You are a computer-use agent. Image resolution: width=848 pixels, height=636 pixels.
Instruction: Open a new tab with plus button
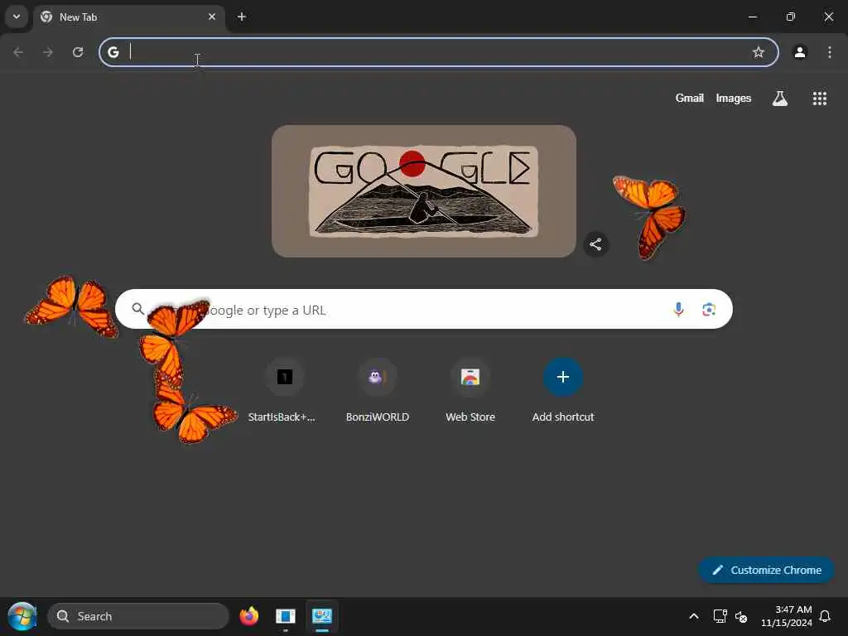coord(242,17)
